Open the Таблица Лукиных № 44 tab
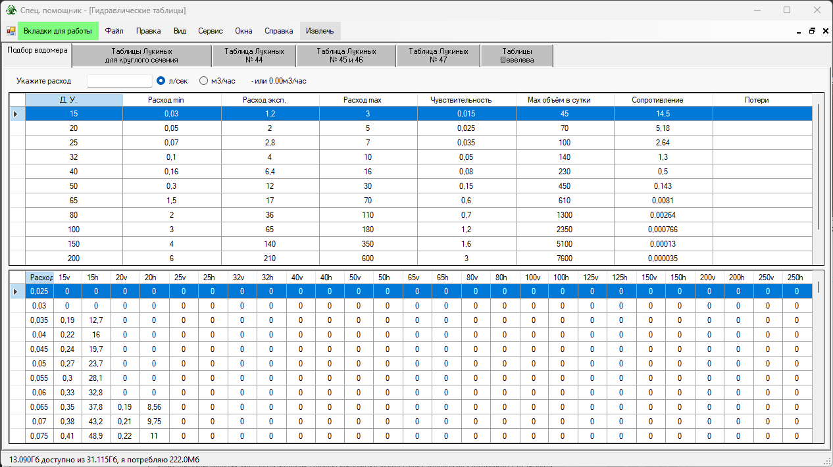Screen dimensions: 833x467 click(254, 56)
